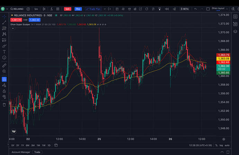Click the red 1,363.75 price label on scale
Screen dimensions: 239x155
[x=223, y=55]
